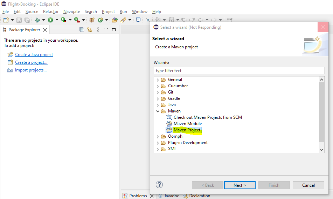The height and width of the screenshot is (199, 333).
Task: Click in the wizard filter text field
Action: click(239, 71)
